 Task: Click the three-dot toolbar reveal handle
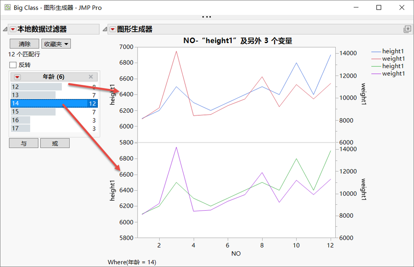(x=207, y=17)
